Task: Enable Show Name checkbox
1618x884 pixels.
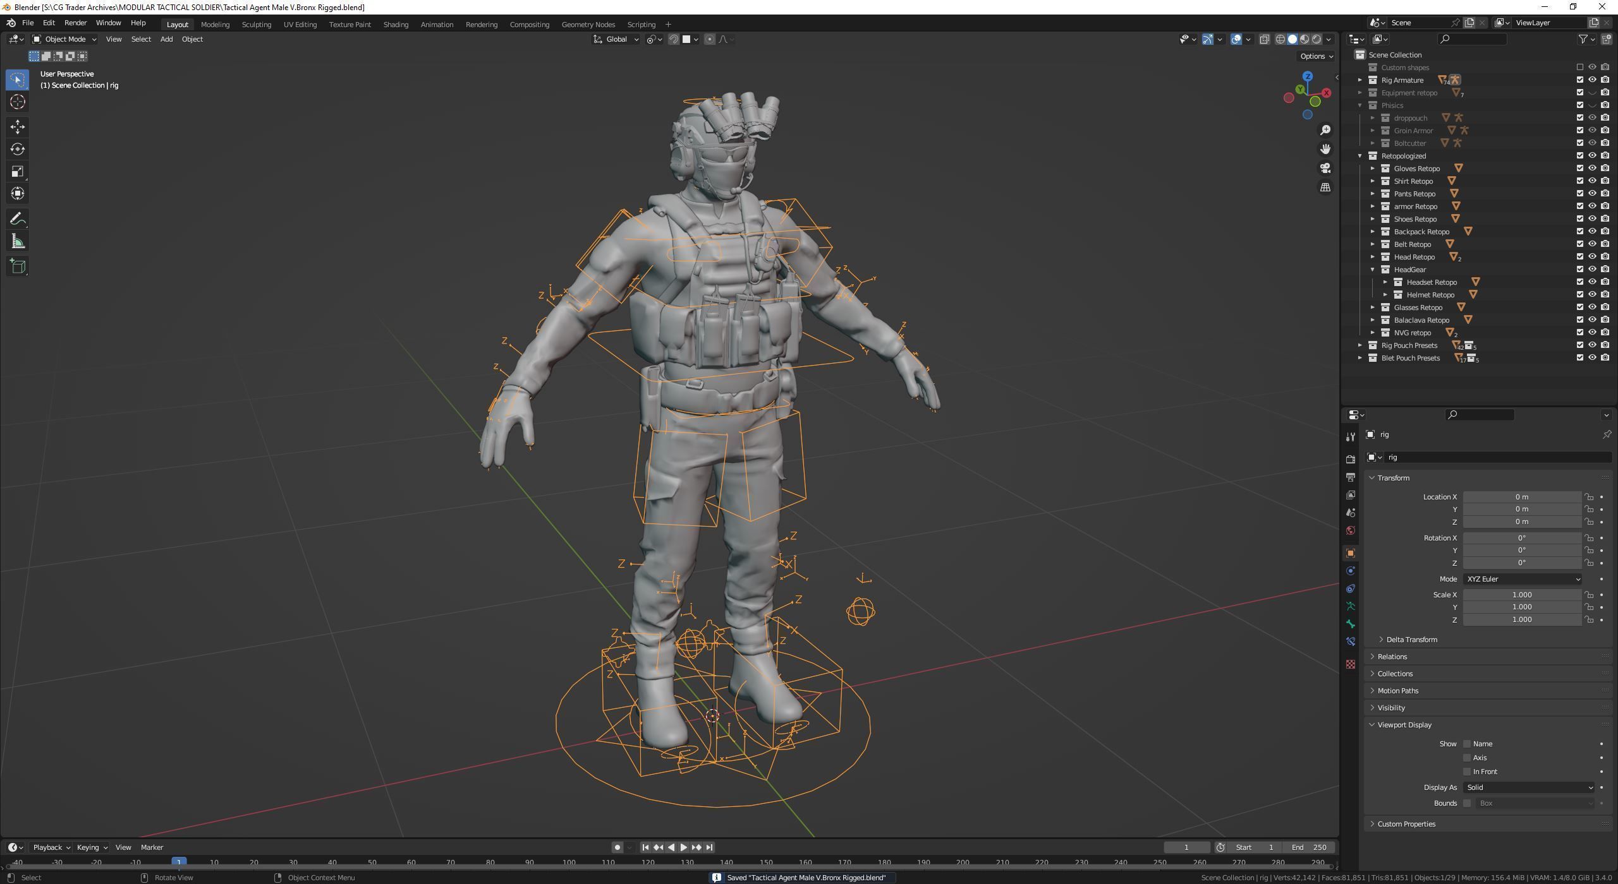Action: 1467,744
